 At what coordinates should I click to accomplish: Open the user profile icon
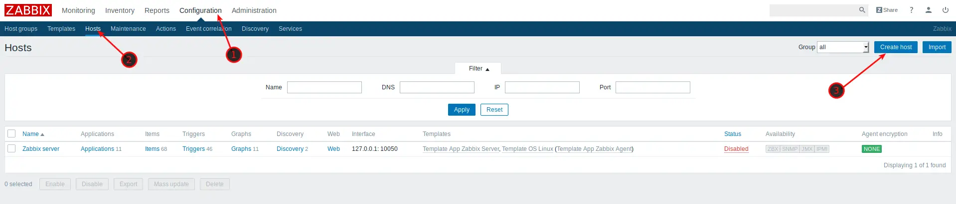(928, 10)
